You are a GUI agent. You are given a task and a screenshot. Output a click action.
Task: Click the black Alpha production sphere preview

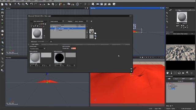tap(59, 58)
